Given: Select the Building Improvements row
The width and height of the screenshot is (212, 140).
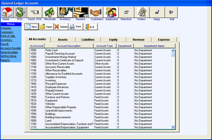Looking at the screenshot, I should [x=100, y=117].
